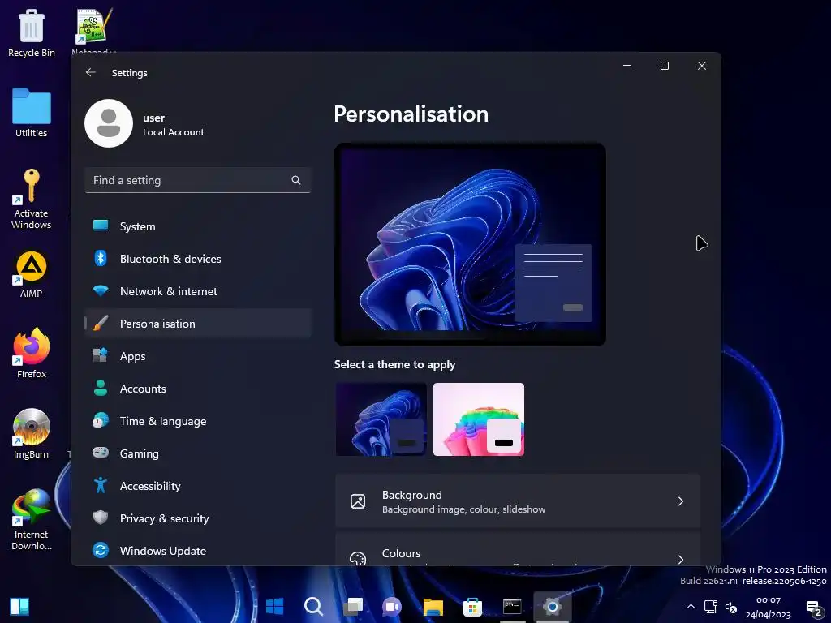The image size is (831, 623).
Task: Click the Settings gear taskbar icon
Action: tap(552, 607)
